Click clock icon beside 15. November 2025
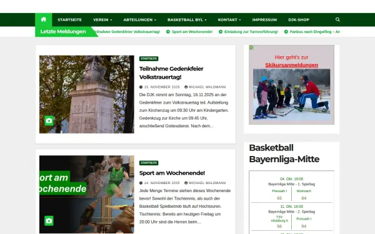 tap(141, 87)
